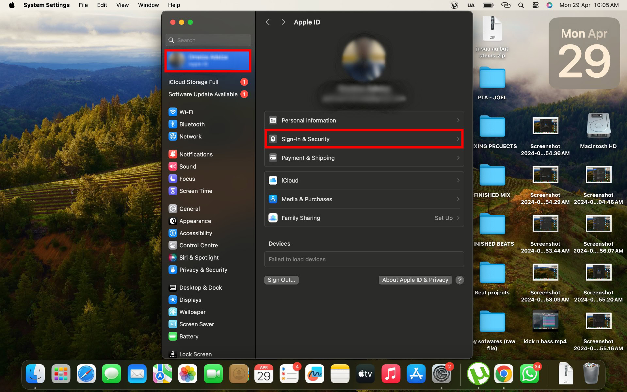Screen dimensions: 627x392
Task: Select kick n bass.mp4 file
Action: [x=545, y=327]
